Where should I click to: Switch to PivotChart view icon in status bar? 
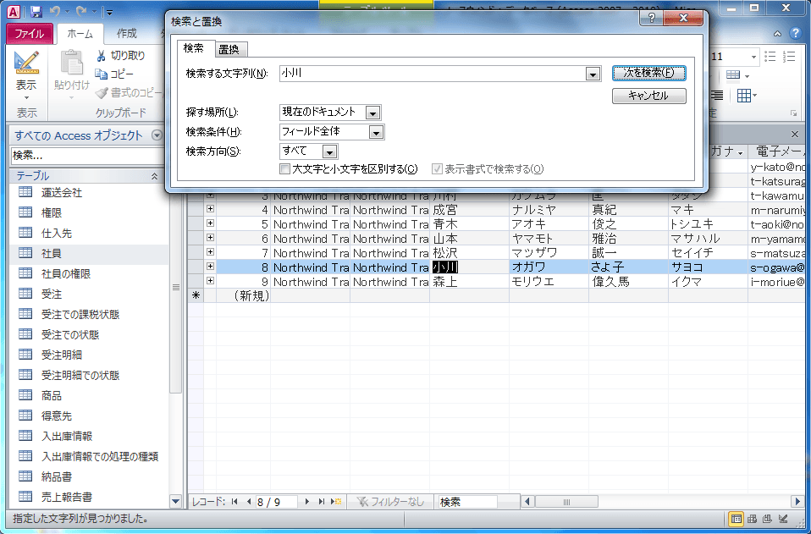768,519
